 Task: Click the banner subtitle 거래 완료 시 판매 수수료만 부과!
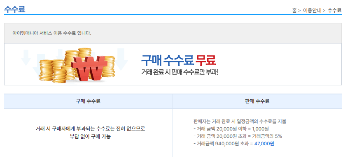pyautogui.click(x=180, y=72)
